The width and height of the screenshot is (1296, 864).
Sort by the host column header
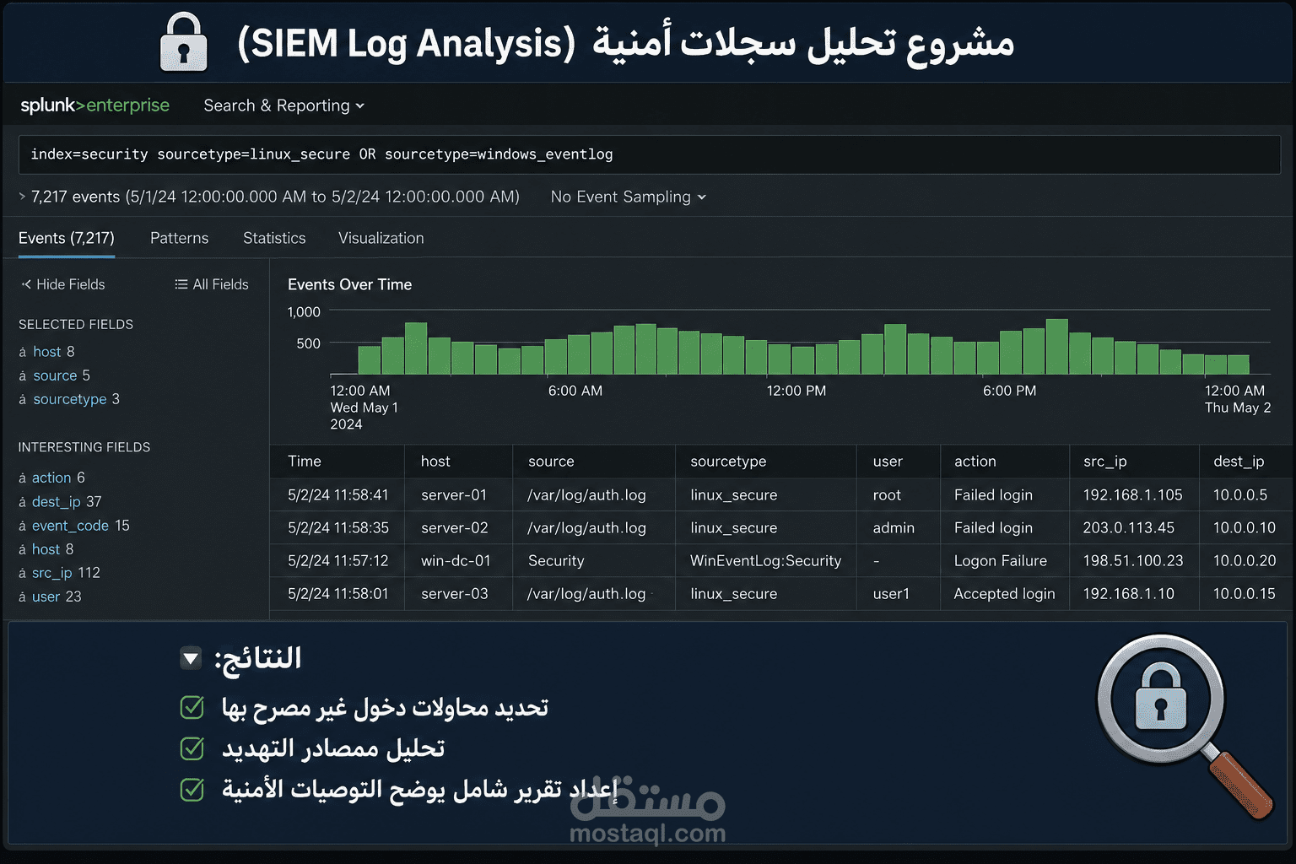coord(435,462)
